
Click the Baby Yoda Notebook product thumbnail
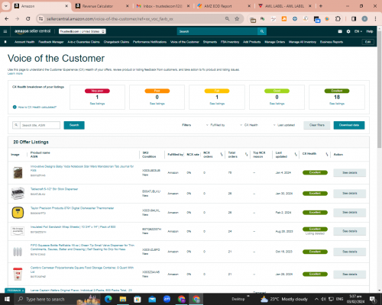[x=18, y=172]
